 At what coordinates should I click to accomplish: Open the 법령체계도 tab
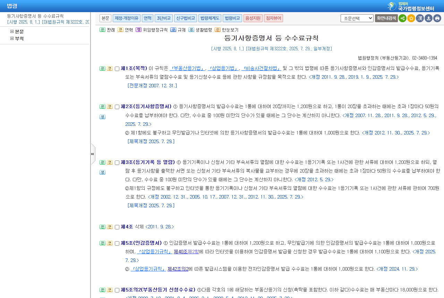click(x=210, y=18)
